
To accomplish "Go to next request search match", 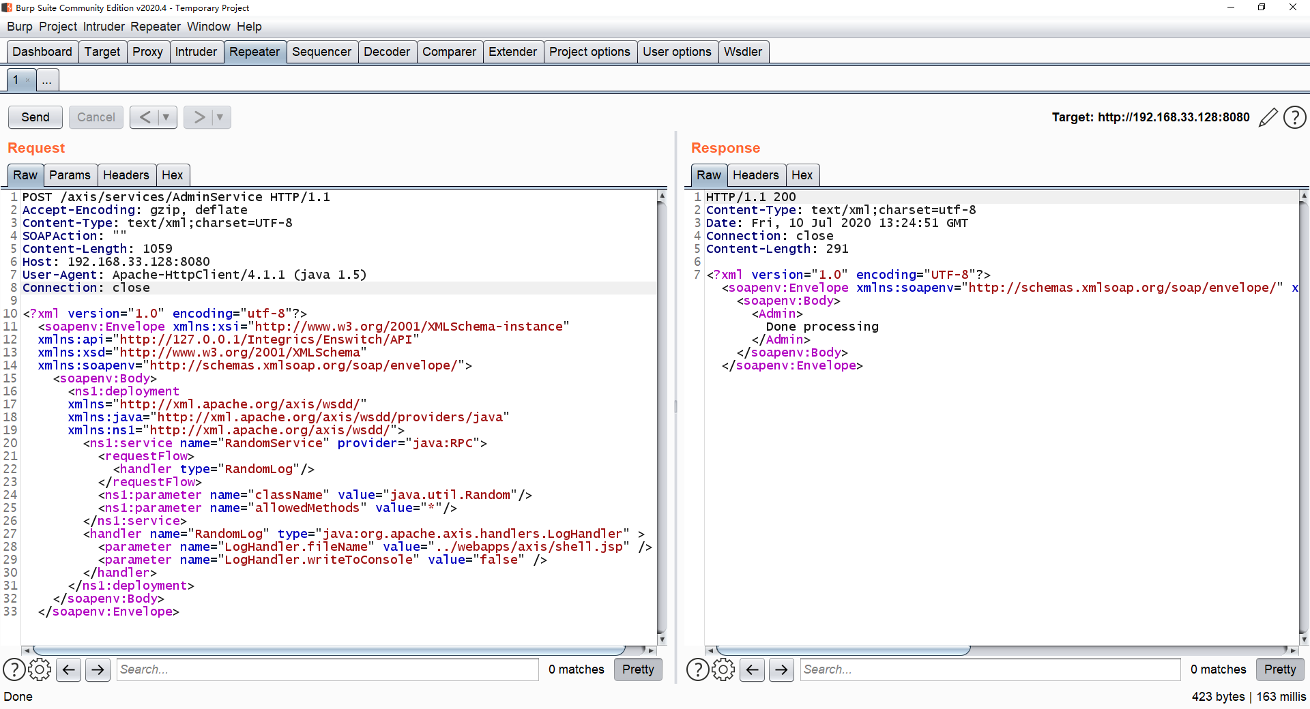I will click(98, 669).
